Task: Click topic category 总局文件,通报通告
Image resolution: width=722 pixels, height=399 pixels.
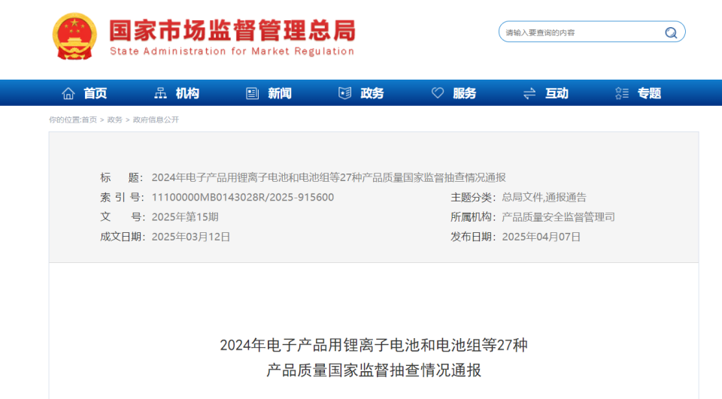Action: pyautogui.click(x=544, y=198)
